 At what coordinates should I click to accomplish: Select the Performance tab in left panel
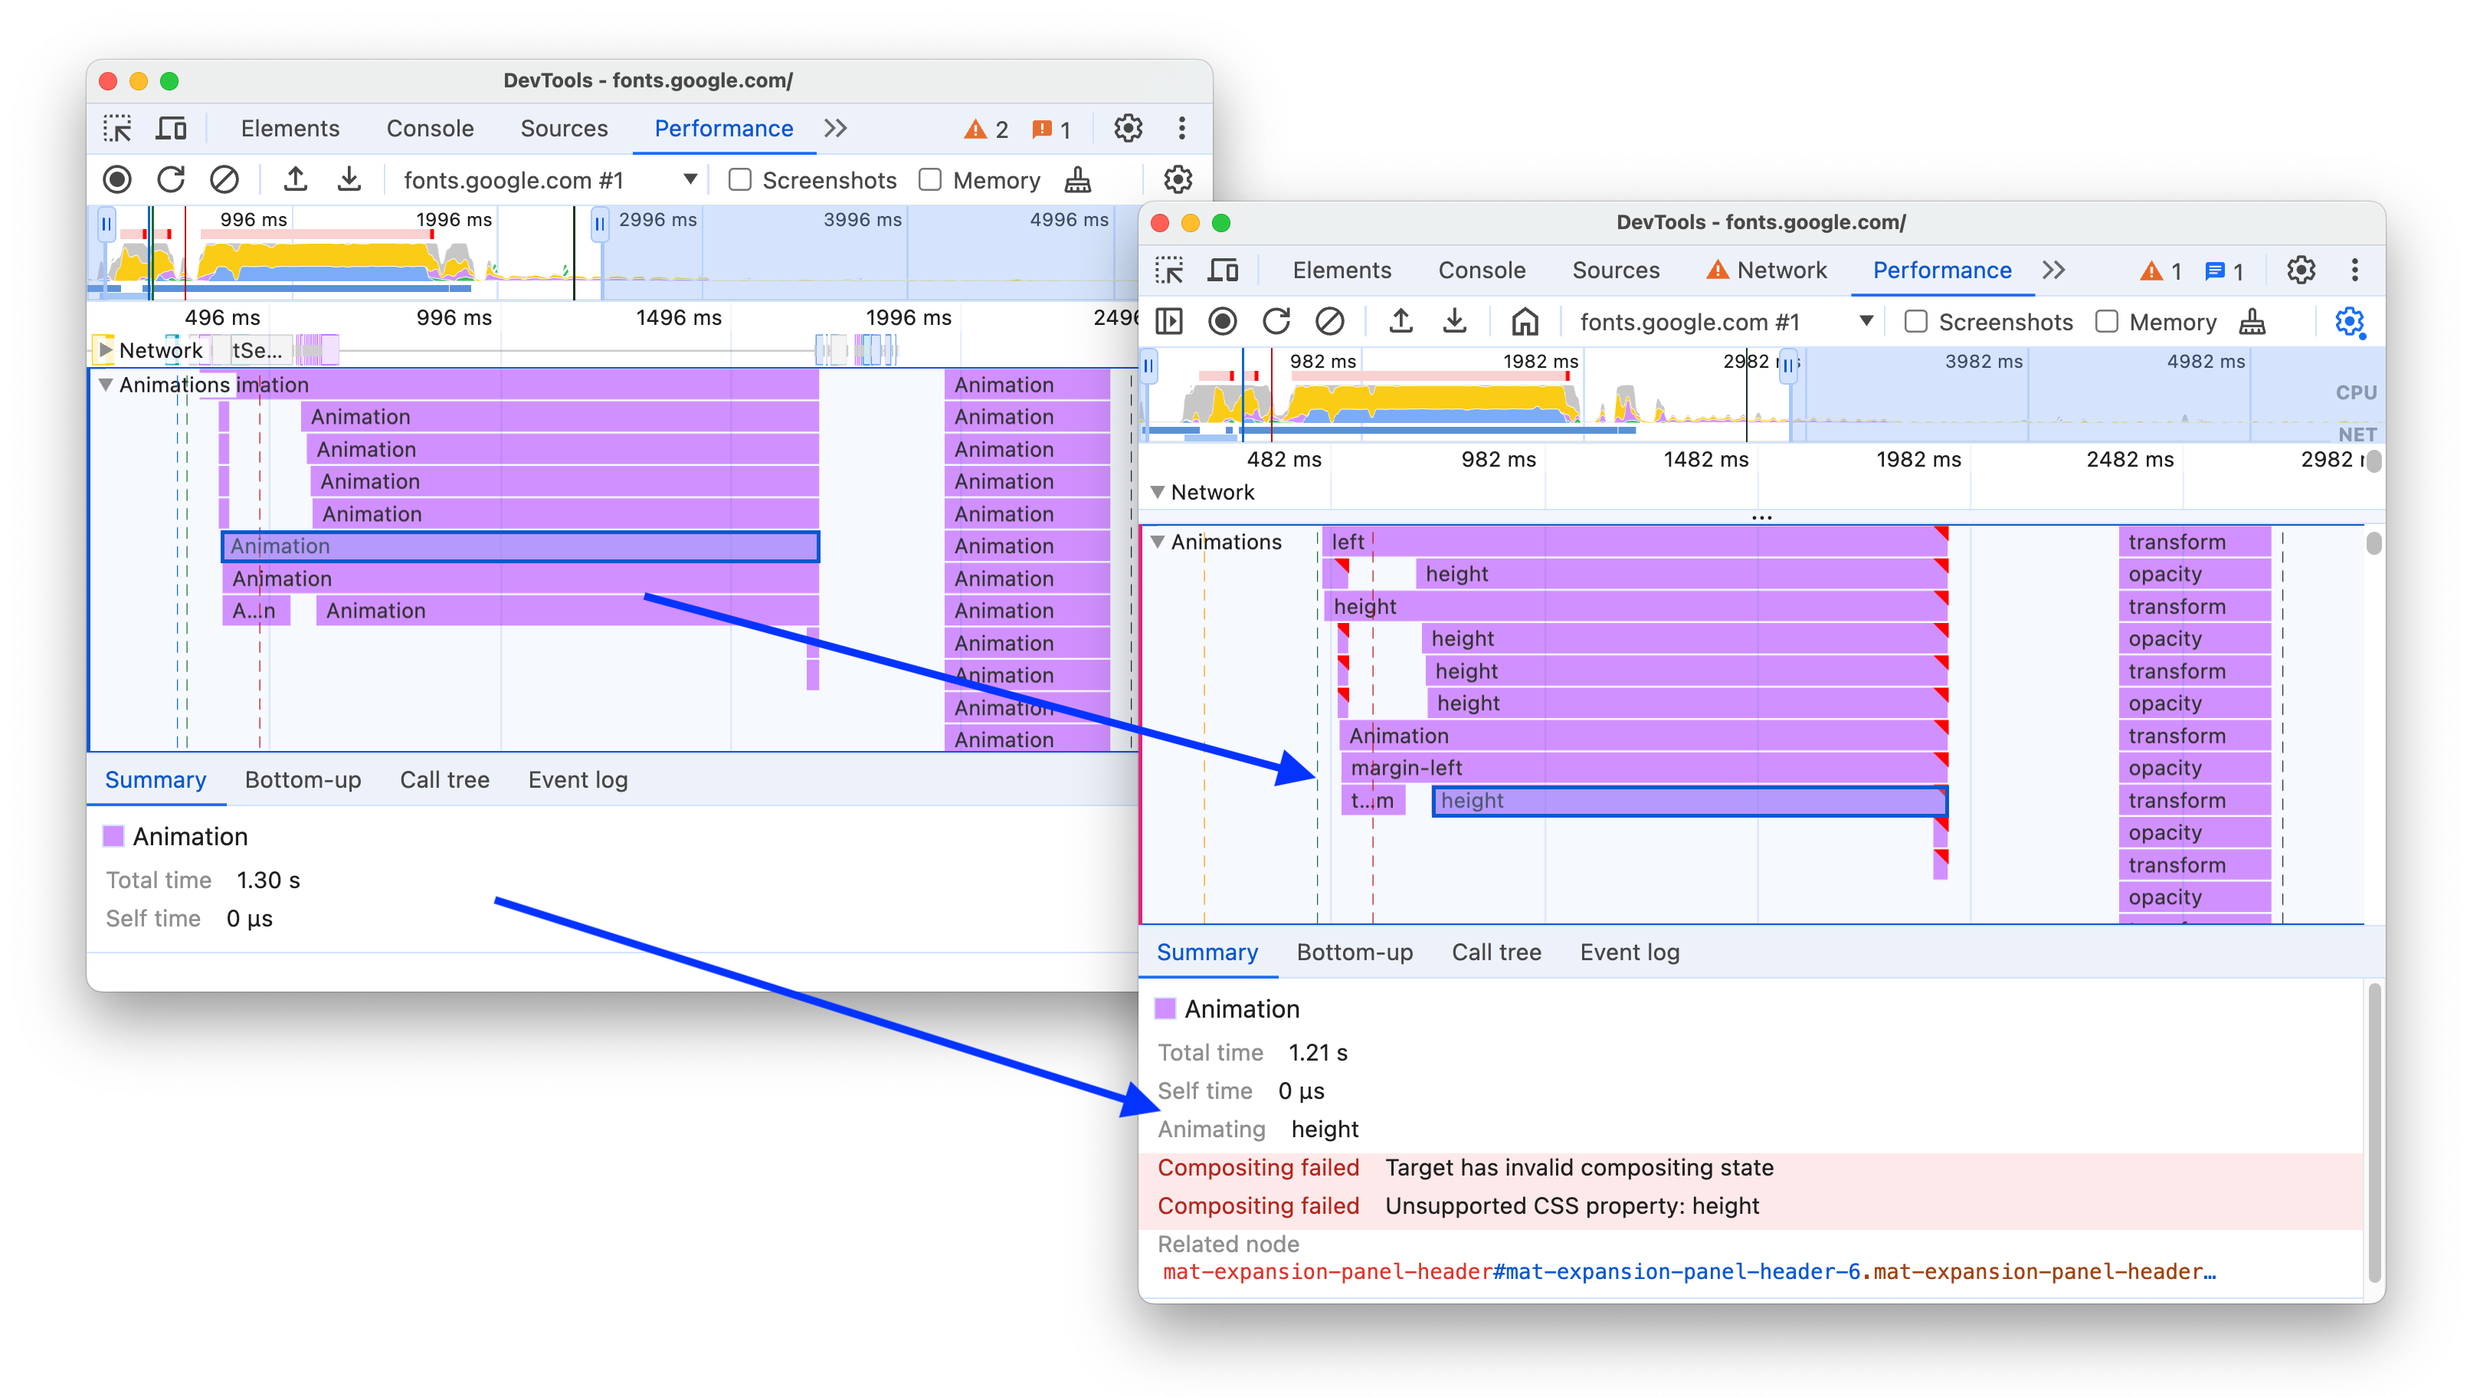click(x=724, y=128)
